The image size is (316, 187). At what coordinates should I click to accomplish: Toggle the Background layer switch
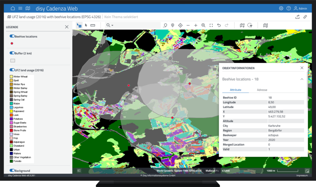[x=12, y=170]
